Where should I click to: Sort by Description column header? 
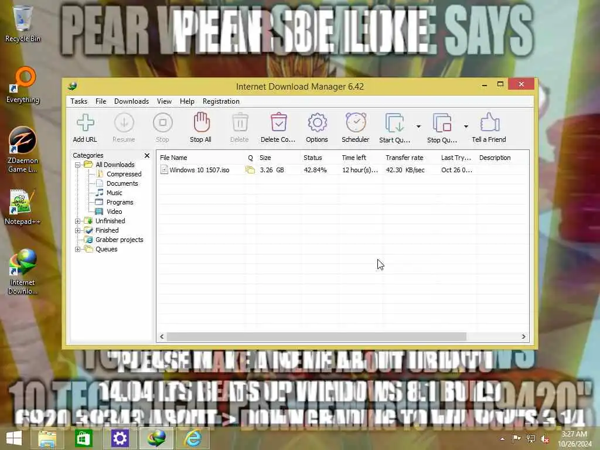pyautogui.click(x=495, y=158)
